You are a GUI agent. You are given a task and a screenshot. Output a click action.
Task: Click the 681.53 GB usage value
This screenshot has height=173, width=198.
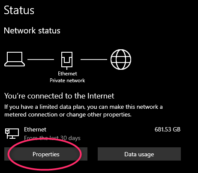point(168,129)
